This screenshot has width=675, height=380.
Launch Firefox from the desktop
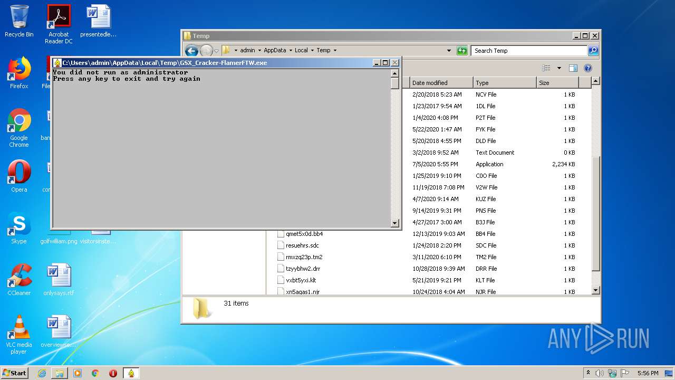click(x=19, y=73)
